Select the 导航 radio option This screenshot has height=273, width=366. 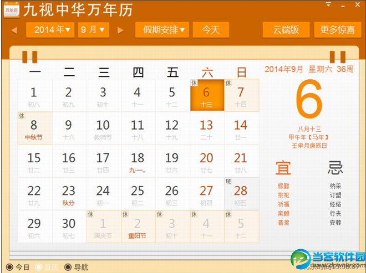coord(77,267)
